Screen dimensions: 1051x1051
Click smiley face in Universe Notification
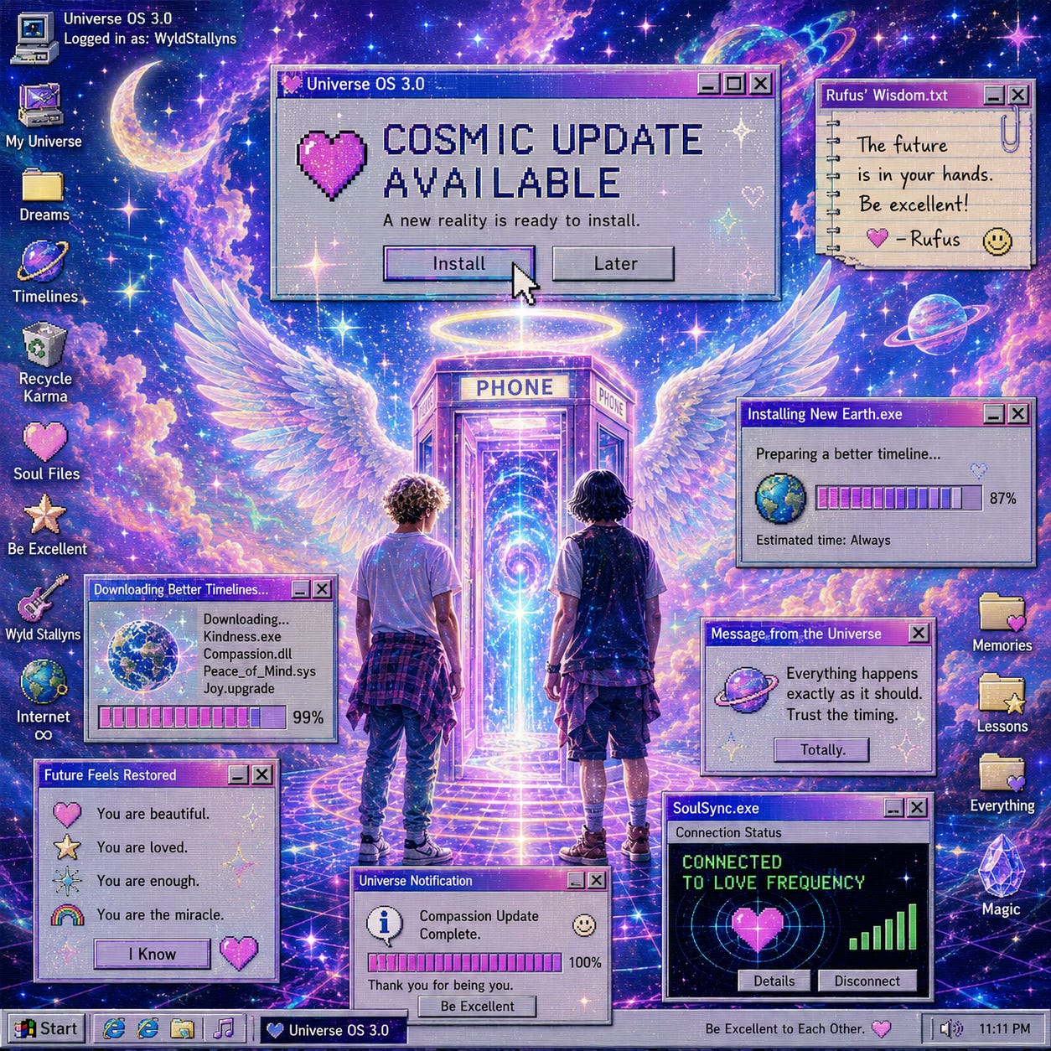[x=584, y=925]
